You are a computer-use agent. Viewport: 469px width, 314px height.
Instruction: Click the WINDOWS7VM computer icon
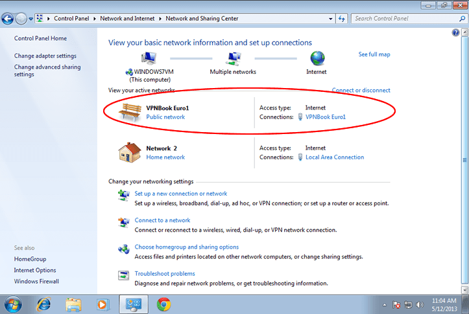tap(149, 58)
